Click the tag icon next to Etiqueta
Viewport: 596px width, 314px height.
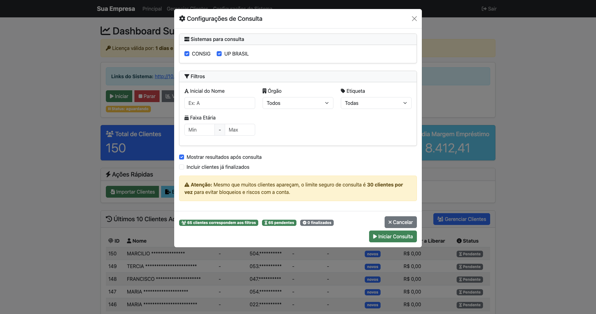[x=343, y=91]
